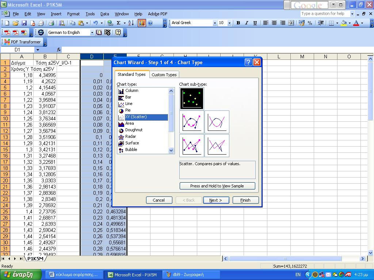Image resolution: width=374 pixels, height=280 pixels.
Task: Open the Undo history dropdown arrow
Action: tap(102, 23)
